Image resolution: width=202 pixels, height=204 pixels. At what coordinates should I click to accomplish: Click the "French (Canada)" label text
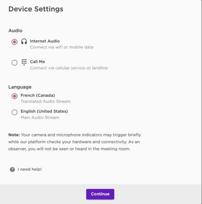tap(38, 95)
